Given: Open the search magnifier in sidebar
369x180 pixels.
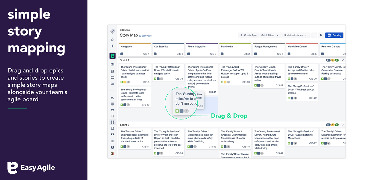Looking at the screenshot, I should click(112, 40).
